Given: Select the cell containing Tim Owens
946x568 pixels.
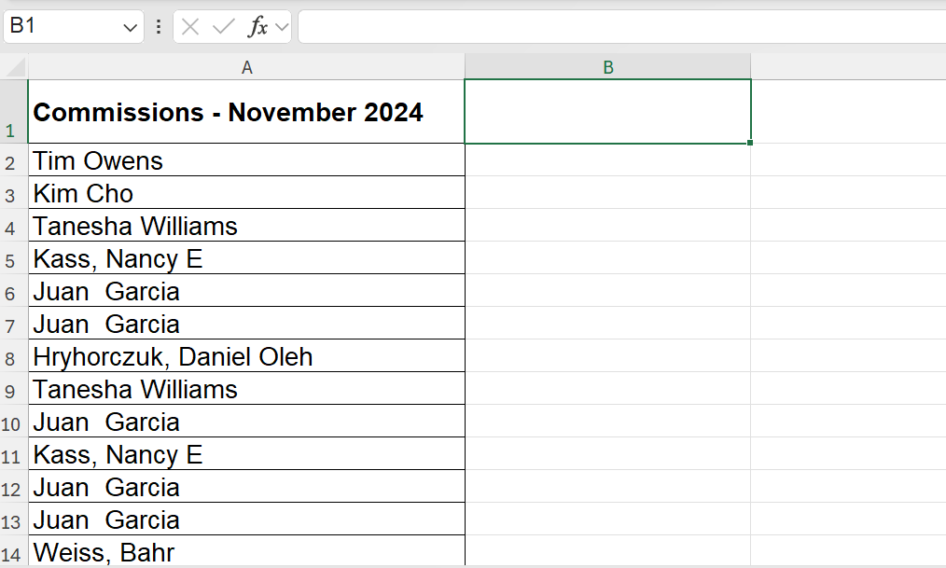Looking at the screenshot, I should point(246,159).
